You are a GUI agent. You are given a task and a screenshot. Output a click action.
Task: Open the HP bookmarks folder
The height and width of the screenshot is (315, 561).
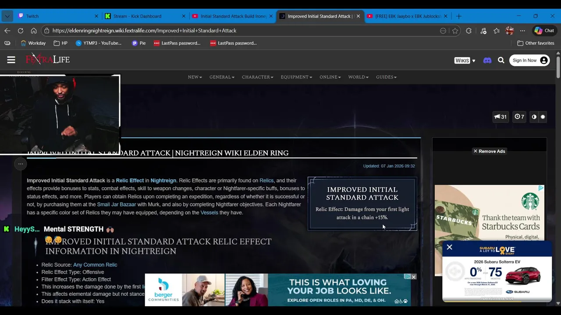60,43
